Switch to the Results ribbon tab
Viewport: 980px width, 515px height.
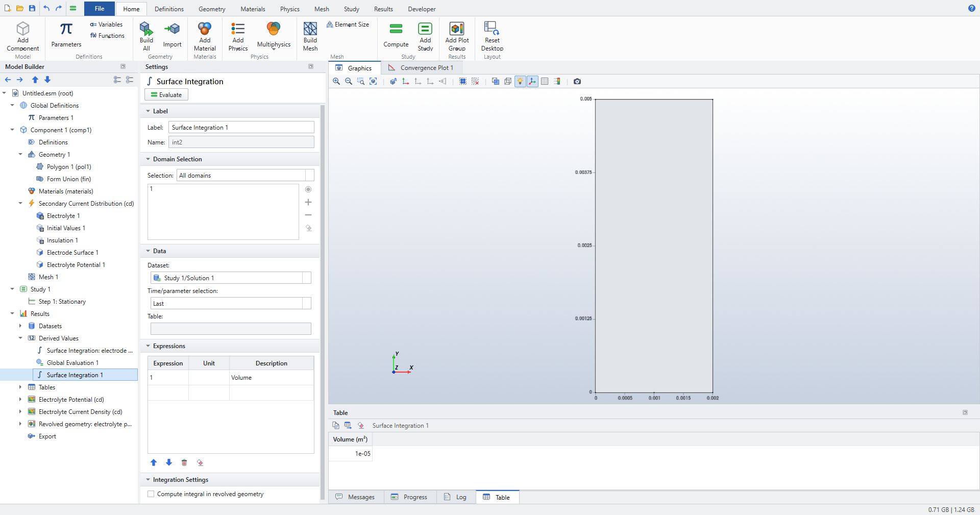(383, 9)
